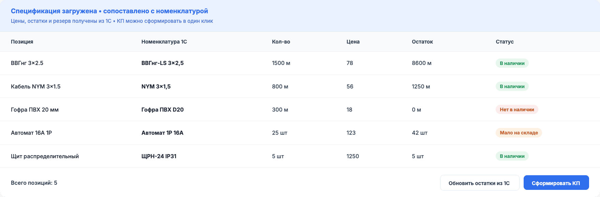Viewport: 600px width, 197px height.
Task: Sort by the Номенклатура 1С column header
Action: click(164, 42)
